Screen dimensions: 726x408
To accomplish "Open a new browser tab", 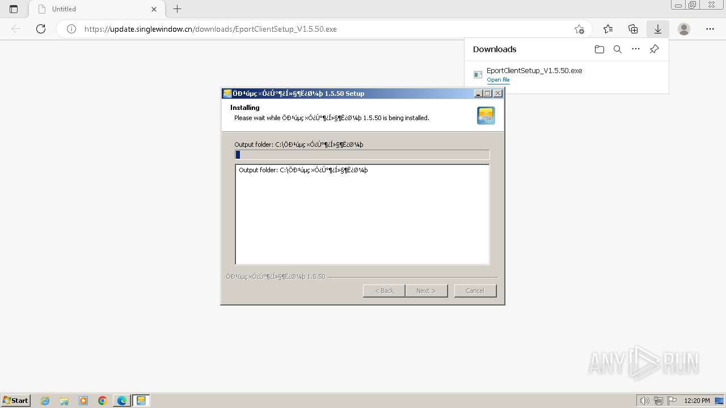I will point(178,9).
